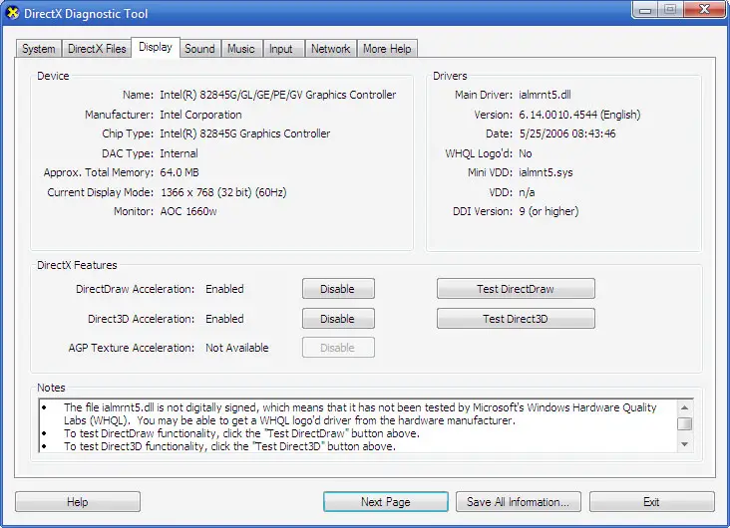Disable DirectDraw Acceleration
730x528 pixels.
338,289
